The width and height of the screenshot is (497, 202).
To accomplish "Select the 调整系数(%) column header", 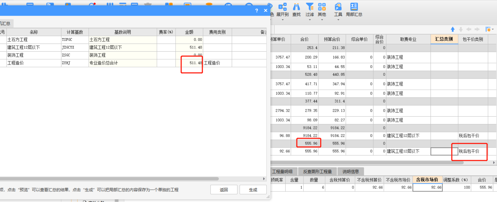I will click(x=456, y=180).
